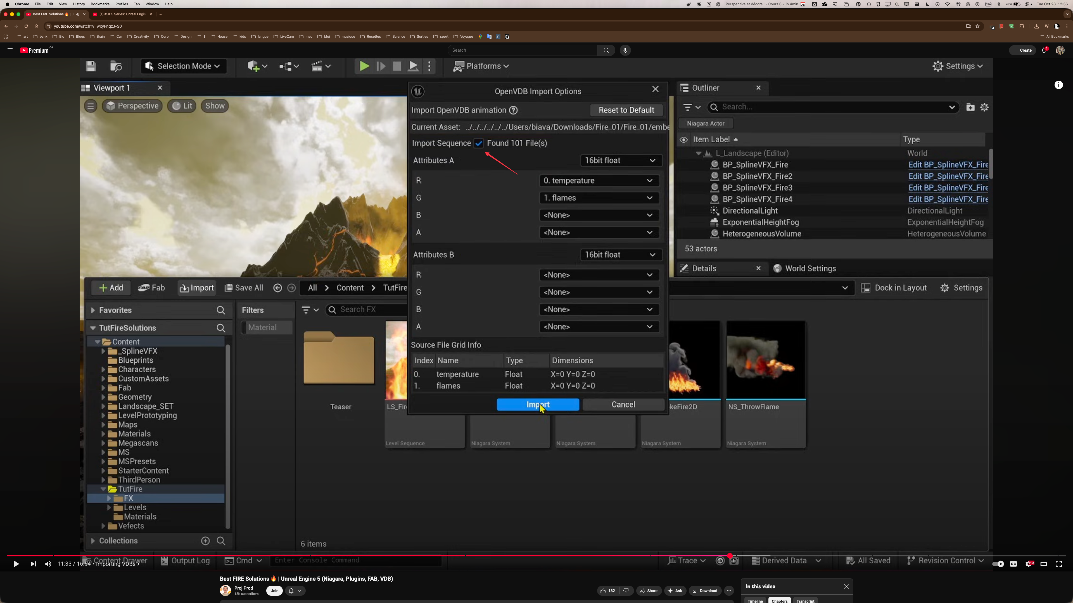Image resolution: width=1073 pixels, height=603 pixels.
Task: Open Chrome's Bookmarks menu in menu bar
Action: click(100, 4)
